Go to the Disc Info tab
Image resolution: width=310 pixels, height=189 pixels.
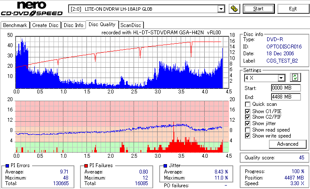click(x=74, y=25)
